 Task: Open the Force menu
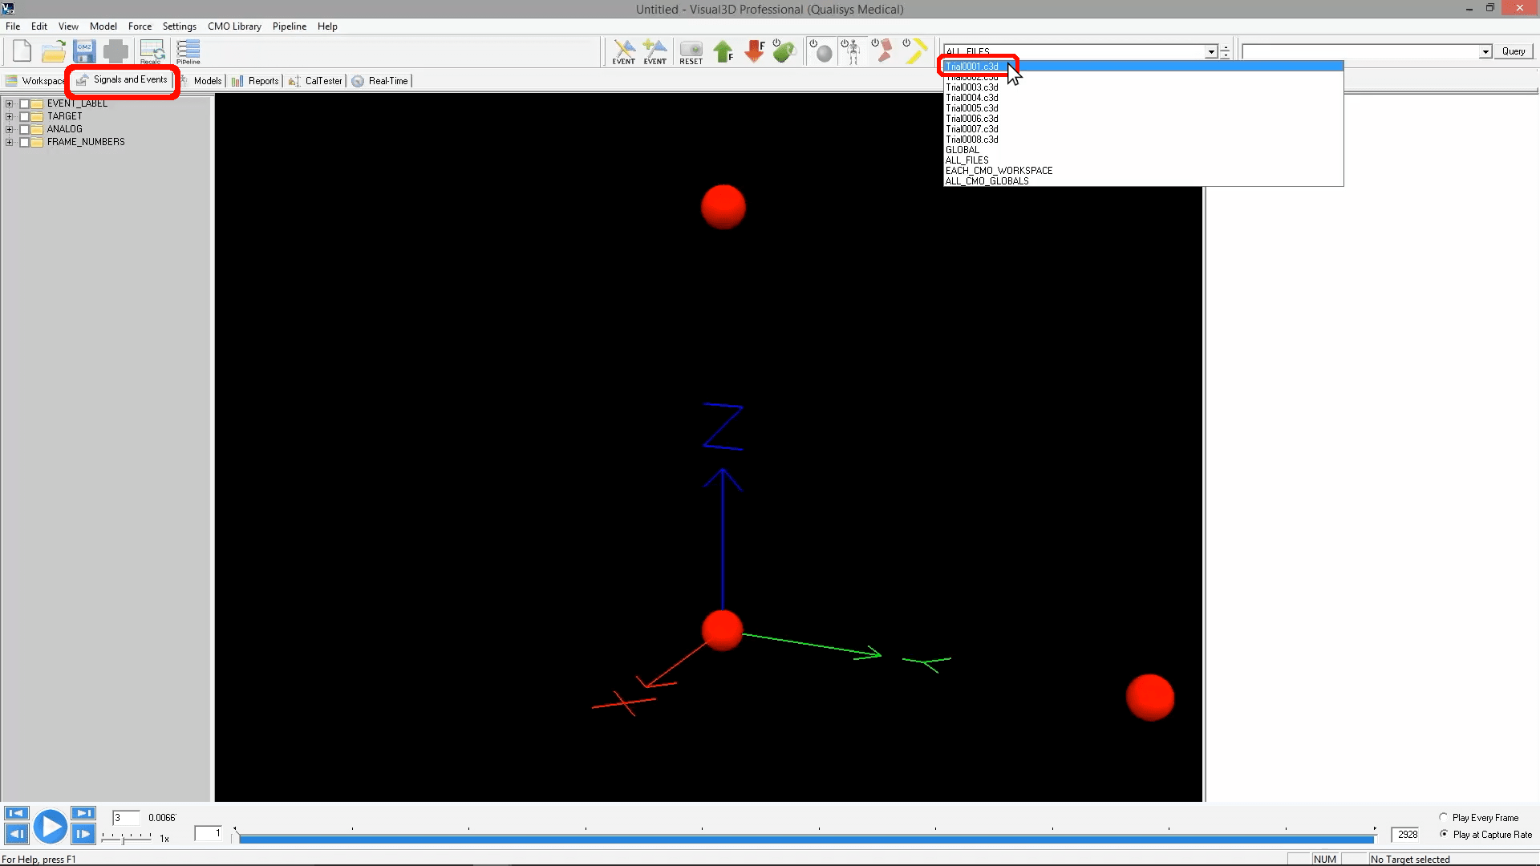coord(140,26)
